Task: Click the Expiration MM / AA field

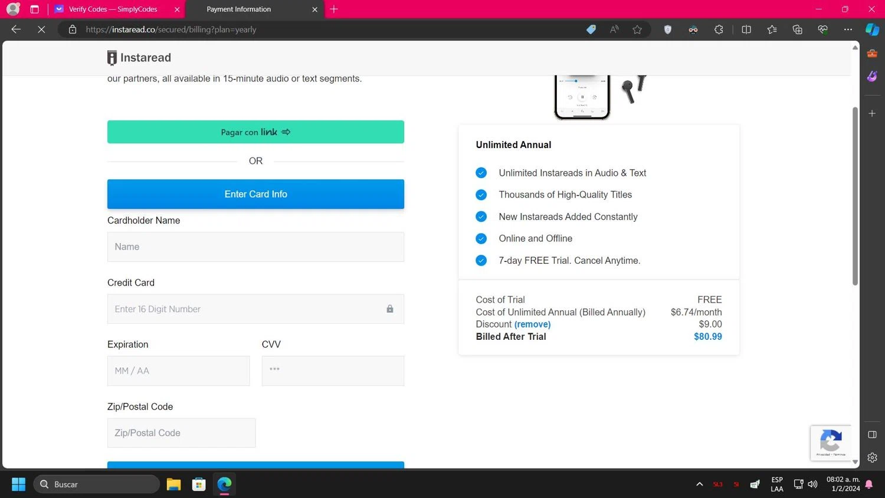Action: click(x=178, y=371)
